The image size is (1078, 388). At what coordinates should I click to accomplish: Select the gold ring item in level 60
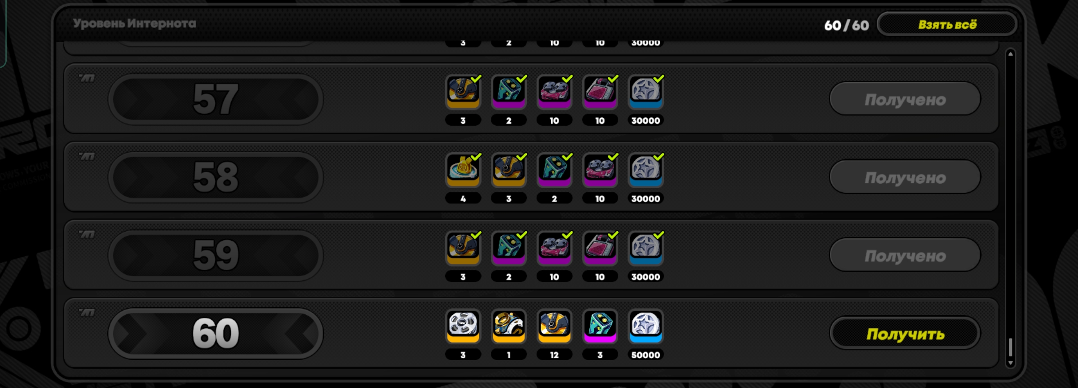click(x=508, y=326)
